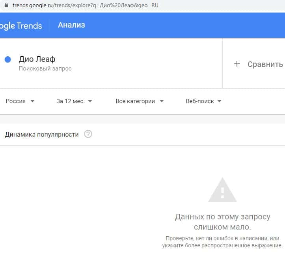
Task: Click the warning triangle icon
Action: 222,190
